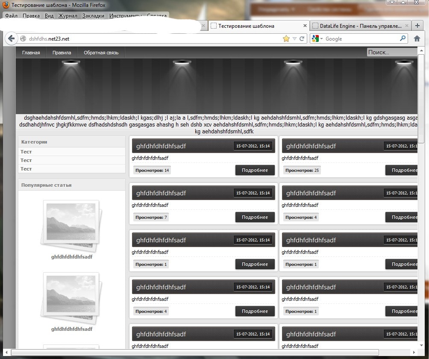Click the search magnifier icon
The width and height of the screenshot is (429, 359).
(403, 38)
